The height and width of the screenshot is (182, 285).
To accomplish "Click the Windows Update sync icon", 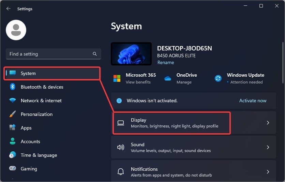I will (x=218, y=78).
